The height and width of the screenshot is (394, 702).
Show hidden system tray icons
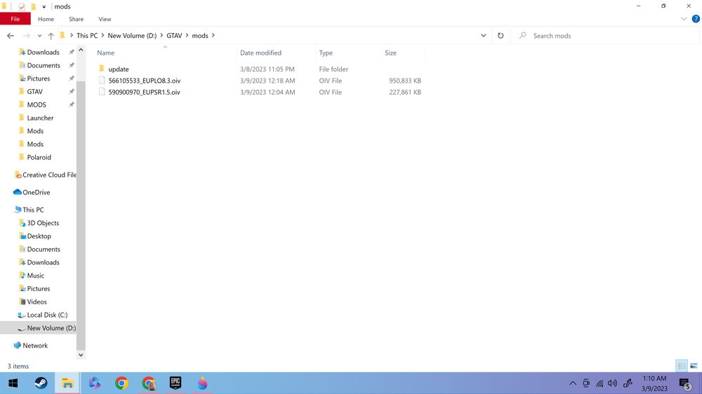pos(573,383)
